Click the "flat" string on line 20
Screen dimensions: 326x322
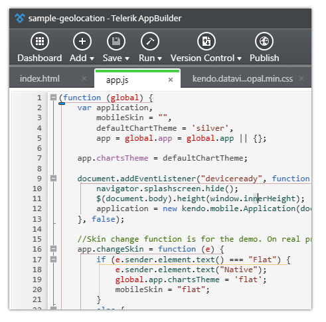point(191,289)
